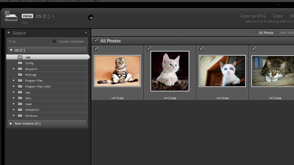Expand the Tally folder arrow

coord(14,98)
